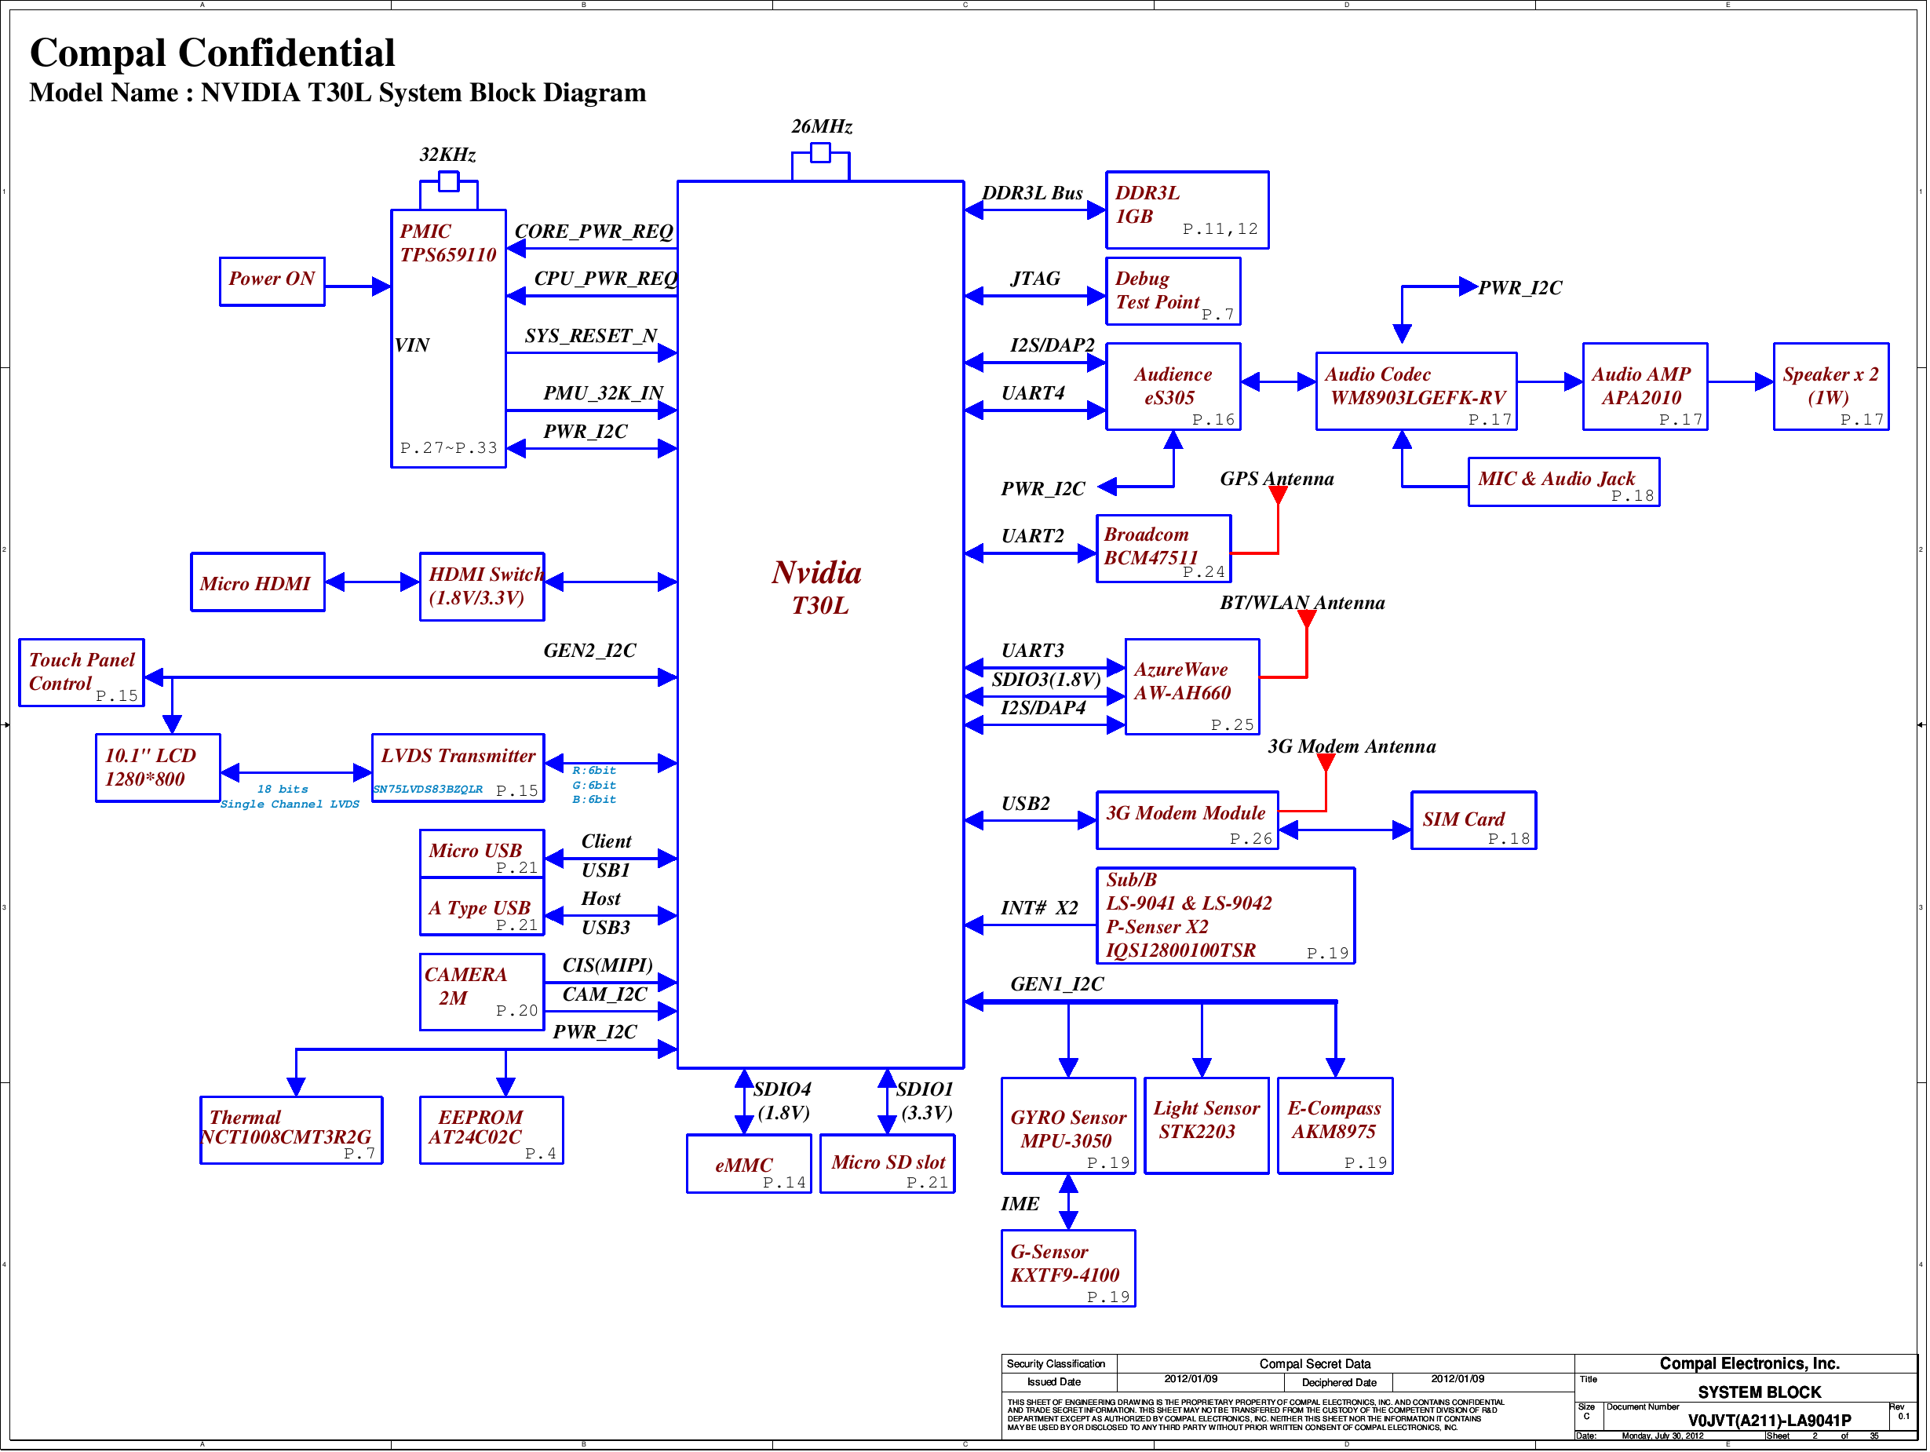Viewport: 1930px width, 1452px height.
Task: Select the HDMI Switch (1.8V/3.3V) block
Action: pos(482,586)
